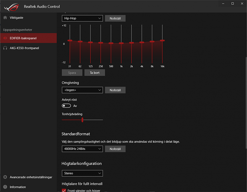Click the Information exclamation icon
247x192 pixels.
tap(5, 187)
